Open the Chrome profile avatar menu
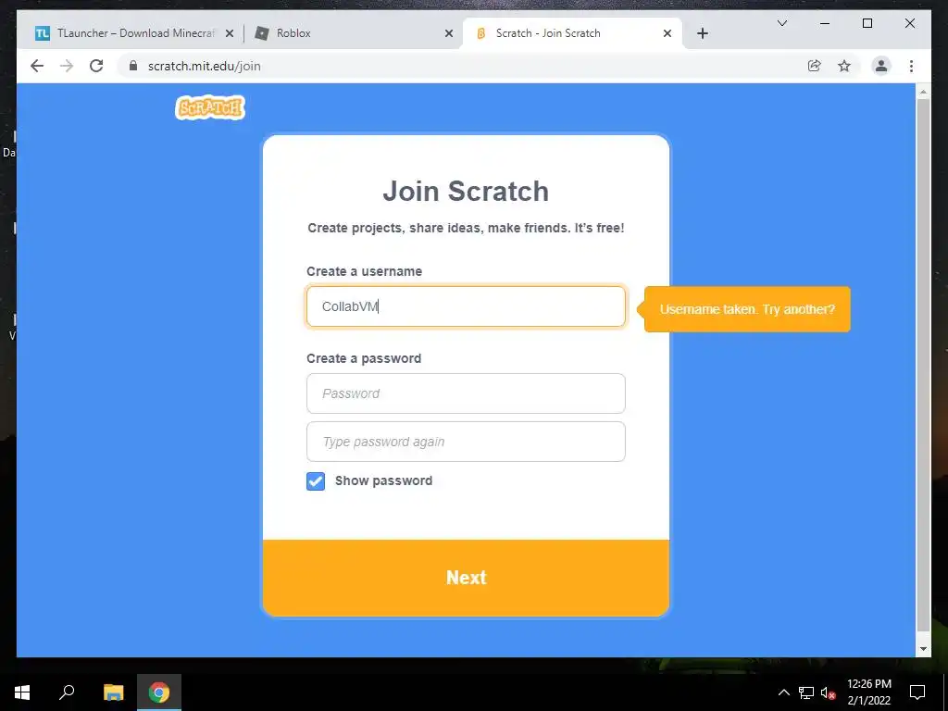This screenshot has width=948, height=711. [x=881, y=66]
